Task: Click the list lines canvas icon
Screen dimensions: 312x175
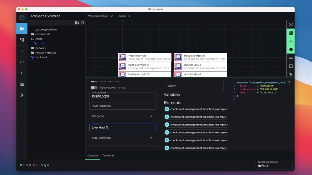Action: [x=291, y=58]
